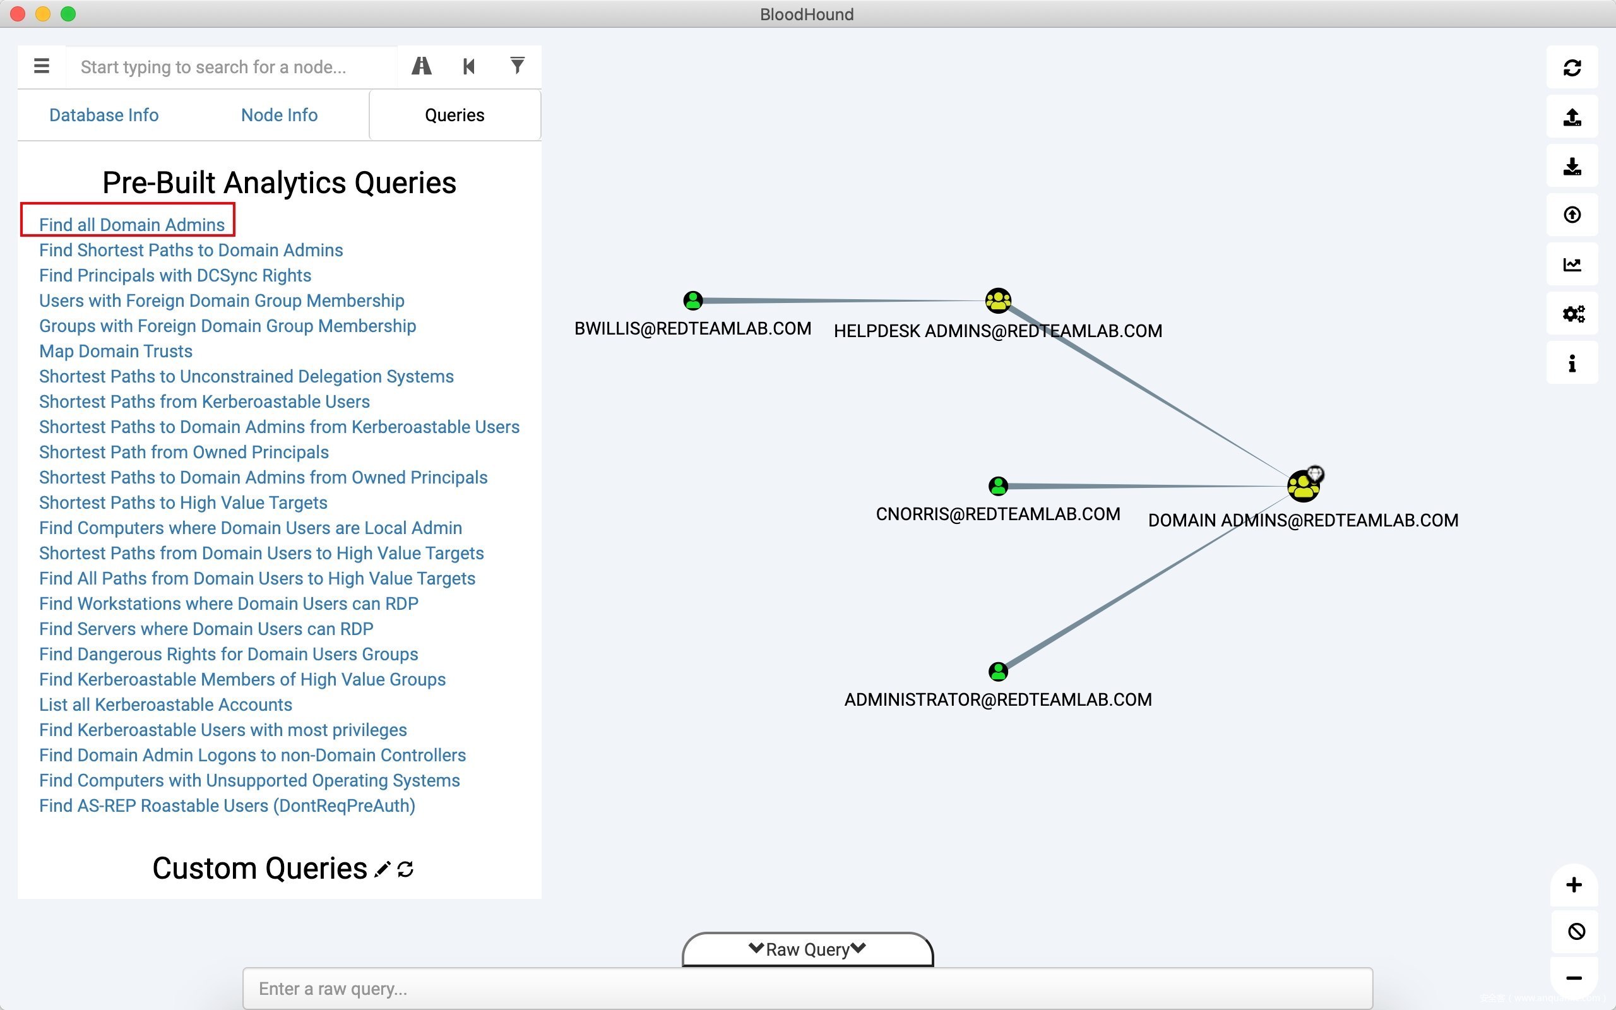
Task: Collapse the Raw Query panel
Action: 807,949
